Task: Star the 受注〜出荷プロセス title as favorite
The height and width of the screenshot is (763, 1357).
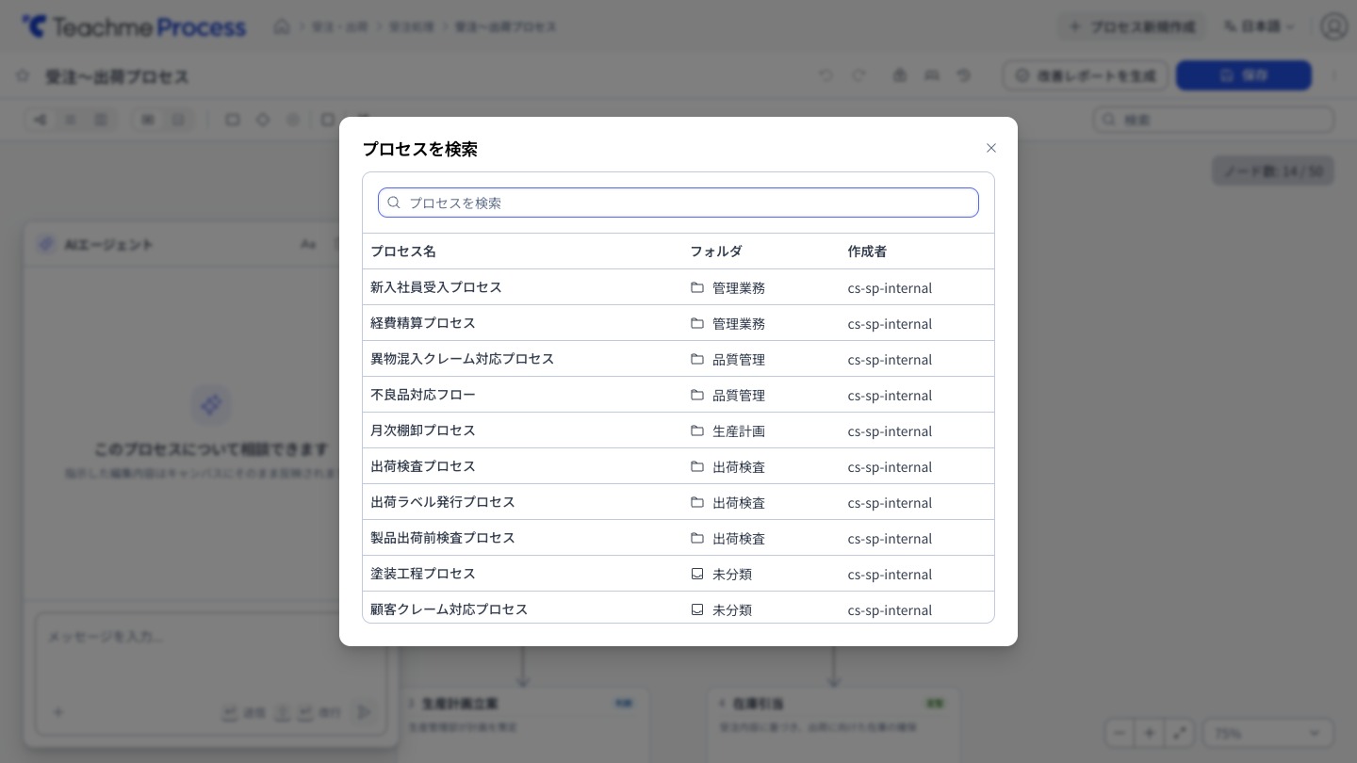Action: [23, 75]
